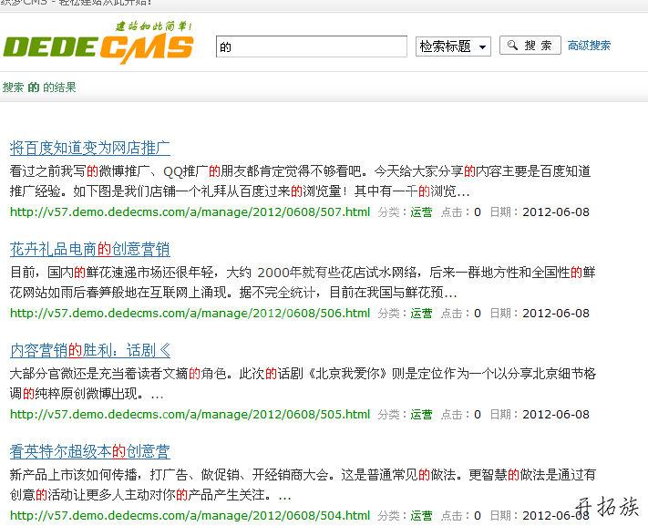This screenshot has width=648, height=526.
Task: Click the 搜索 的 的结果 heading text
Action: (39, 88)
